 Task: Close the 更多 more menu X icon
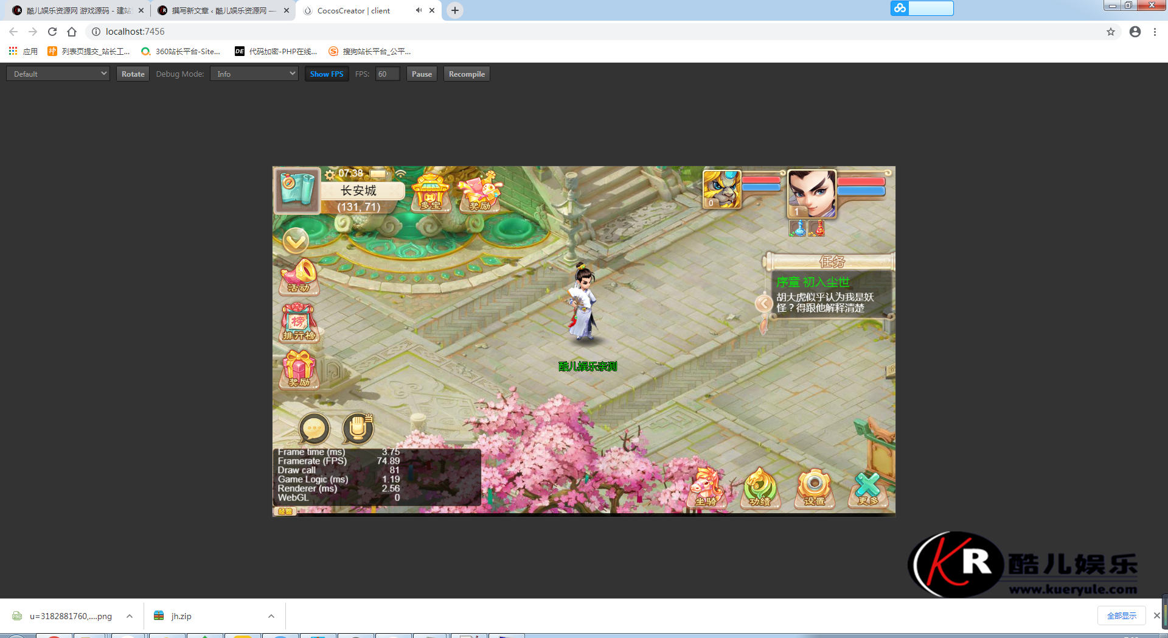pos(868,489)
